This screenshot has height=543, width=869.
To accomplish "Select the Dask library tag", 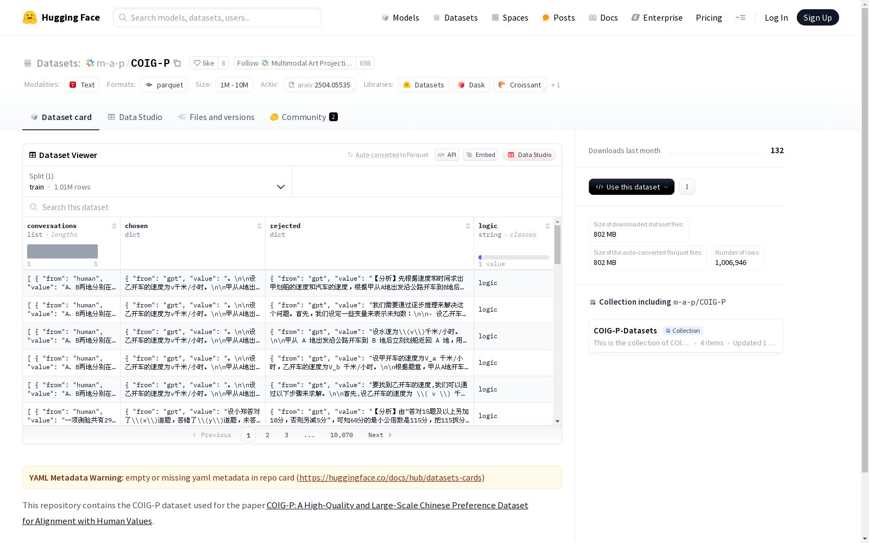I will click(471, 85).
